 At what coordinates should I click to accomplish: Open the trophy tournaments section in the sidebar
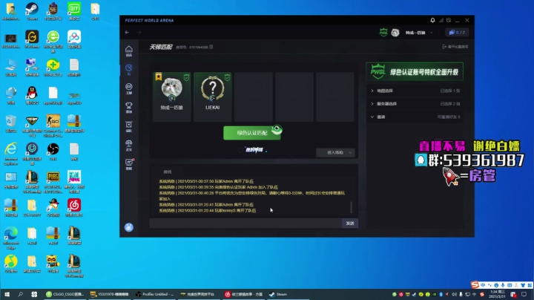point(129,108)
